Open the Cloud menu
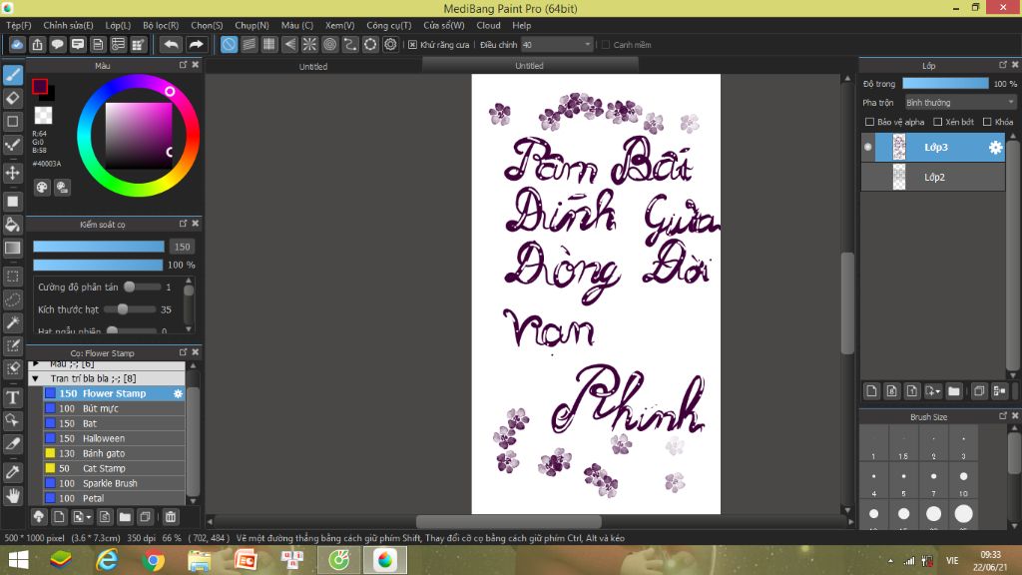 pos(488,25)
